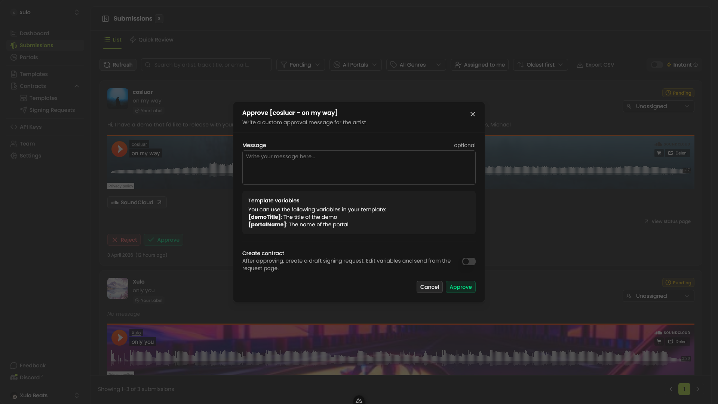Open the Portals section from sidebar
This screenshot has height=404, width=718.
click(29, 57)
